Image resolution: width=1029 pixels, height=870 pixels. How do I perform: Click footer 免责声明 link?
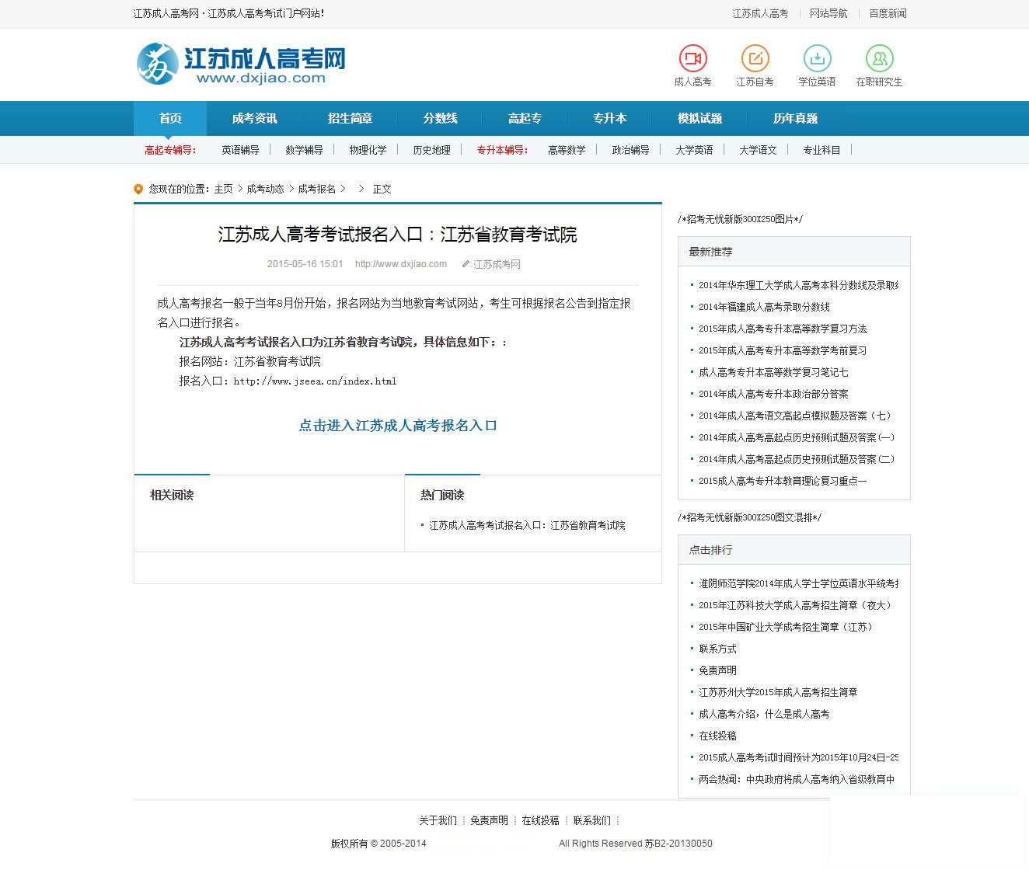489,820
